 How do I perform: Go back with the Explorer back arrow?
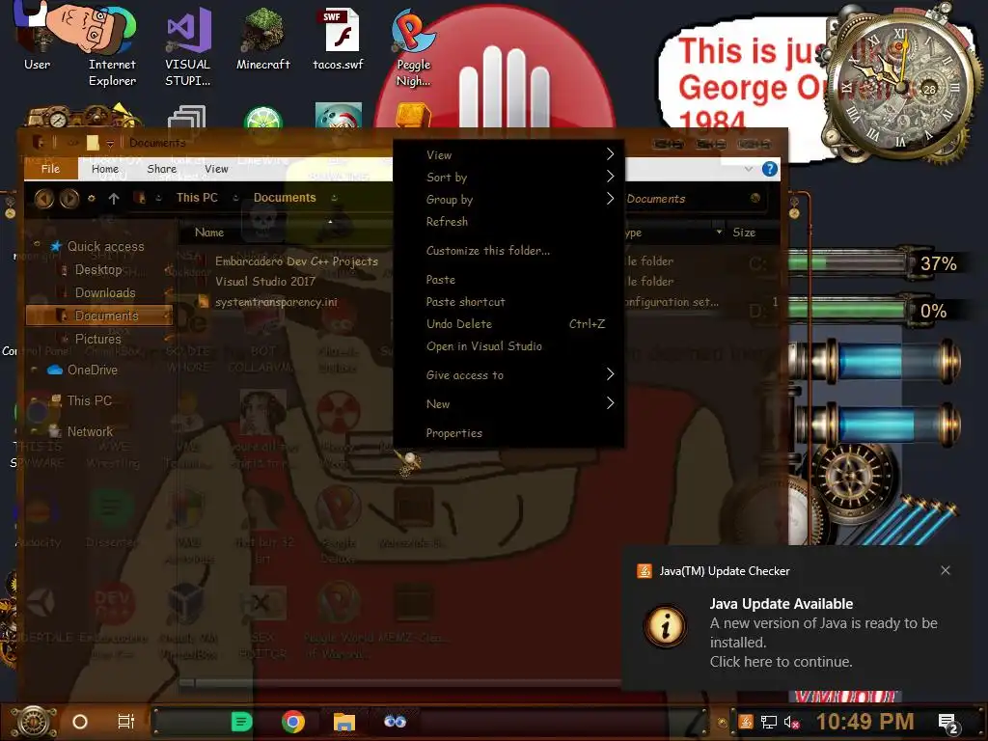coord(43,199)
